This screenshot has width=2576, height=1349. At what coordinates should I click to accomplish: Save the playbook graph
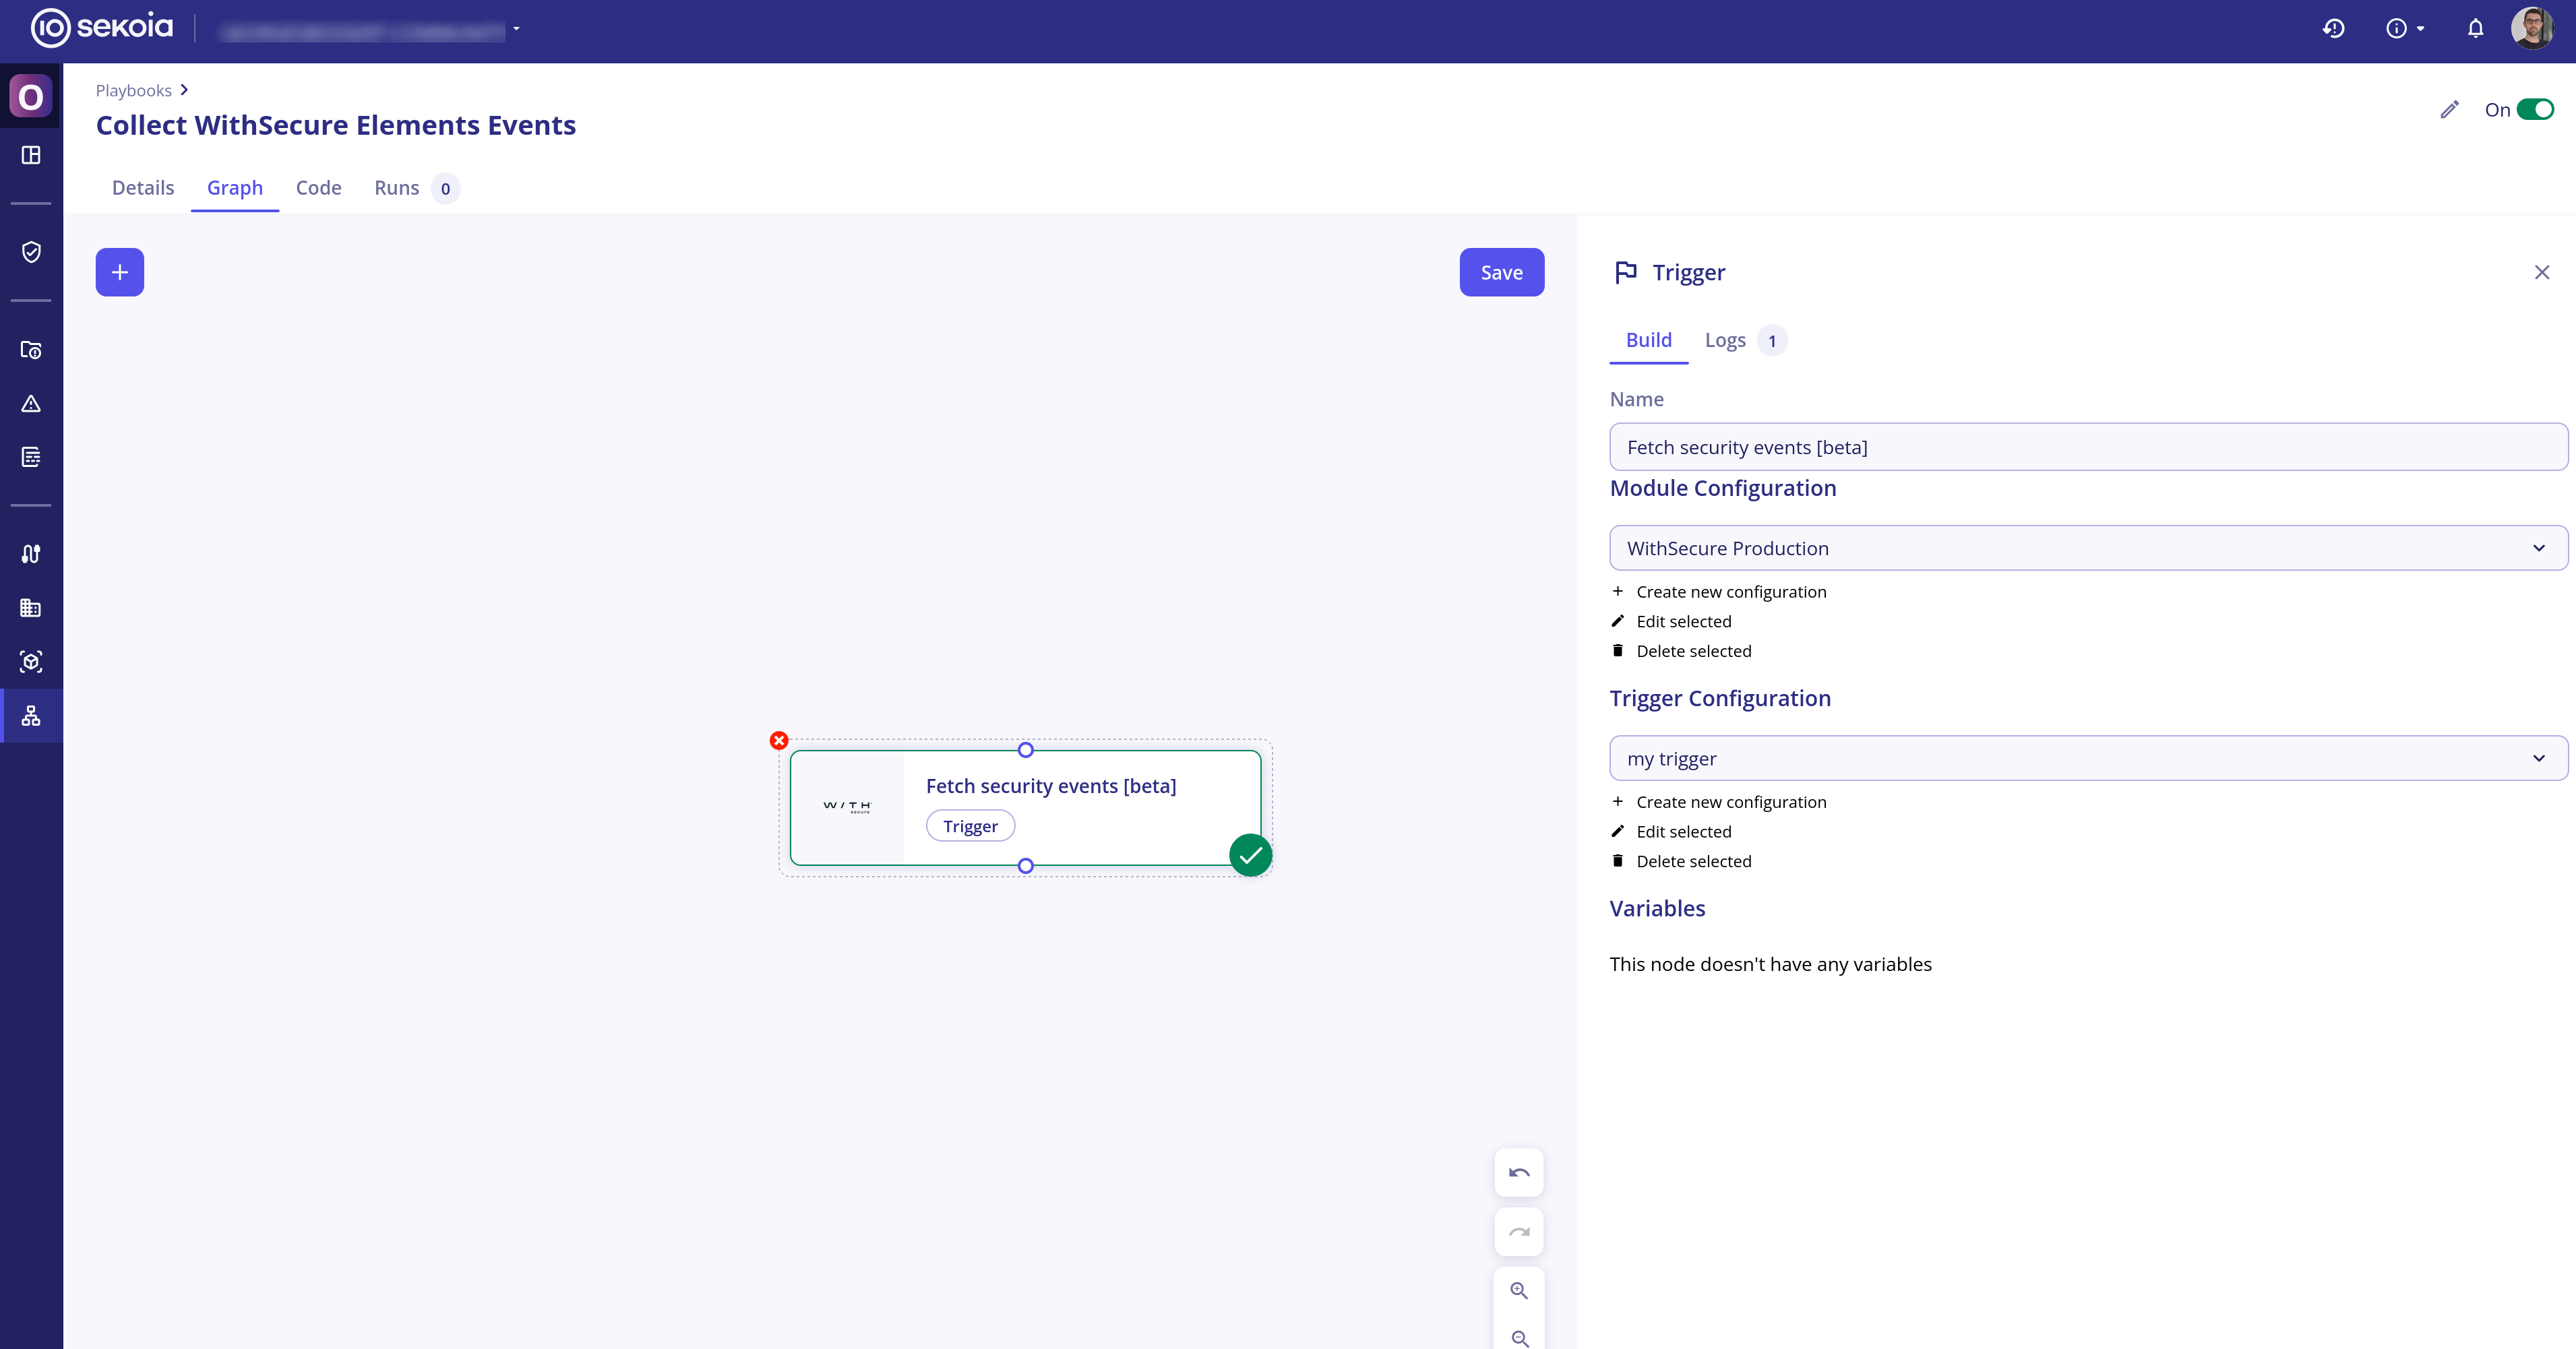[1501, 272]
